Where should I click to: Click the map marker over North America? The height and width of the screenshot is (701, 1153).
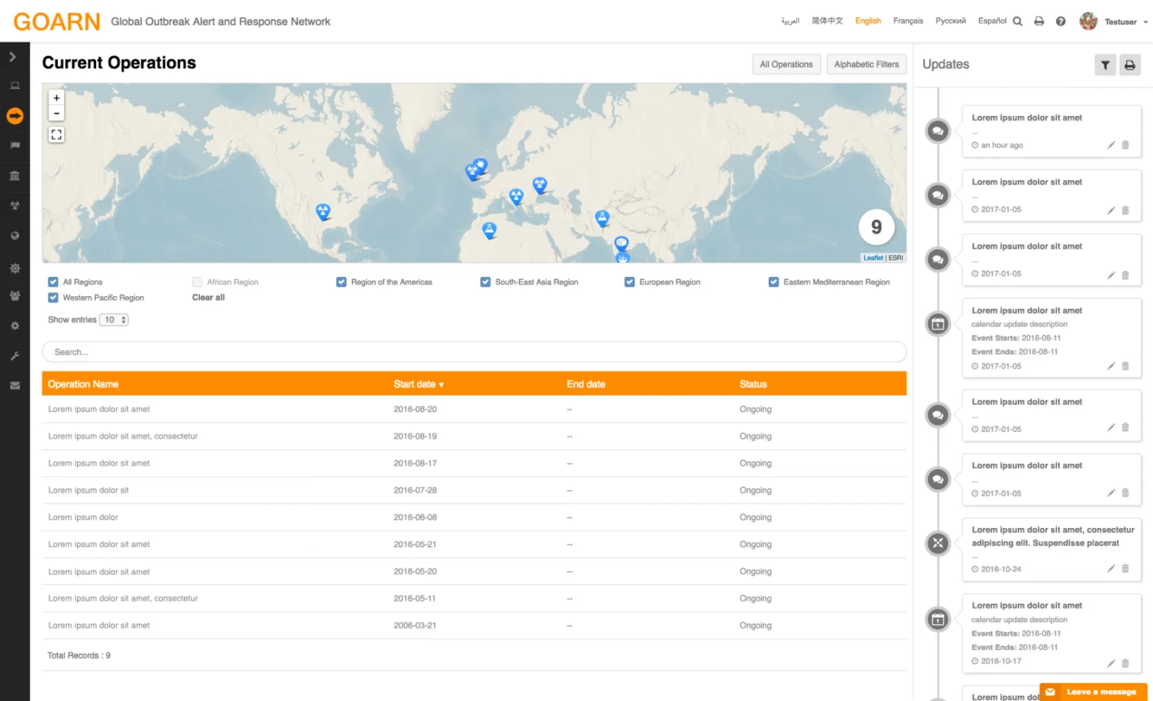coord(323,211)
